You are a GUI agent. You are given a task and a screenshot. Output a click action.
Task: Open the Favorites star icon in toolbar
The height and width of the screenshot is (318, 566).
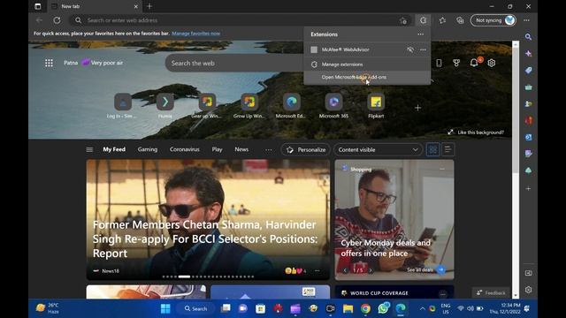[442, 20]
